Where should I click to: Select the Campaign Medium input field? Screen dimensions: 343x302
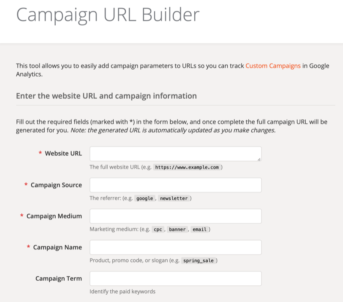(175, 216)
